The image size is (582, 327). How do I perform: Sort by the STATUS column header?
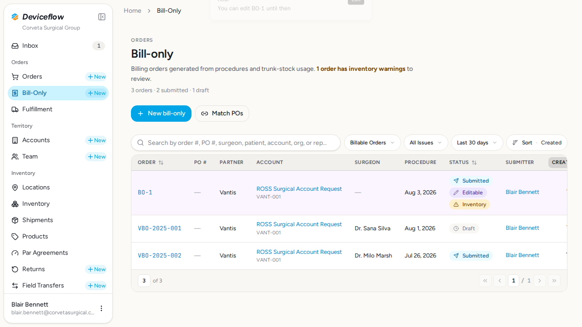pyautogui.click(x=463, y=163)
